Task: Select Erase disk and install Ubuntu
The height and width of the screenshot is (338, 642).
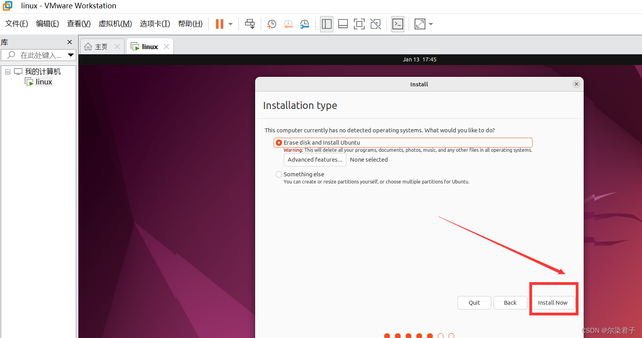Action: pyautogui.click(x=403, y=143)
